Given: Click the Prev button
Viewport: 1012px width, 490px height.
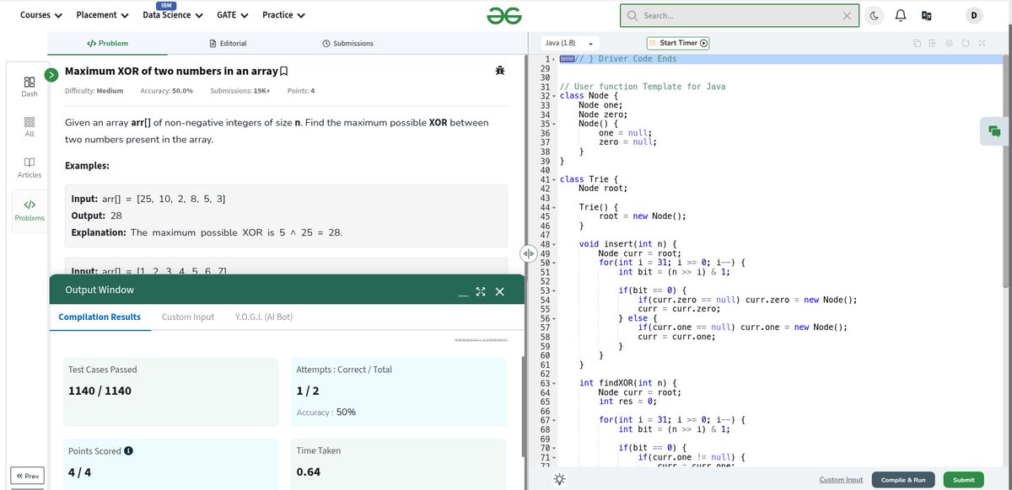Looking at the screenshot, I should [28, 477].
